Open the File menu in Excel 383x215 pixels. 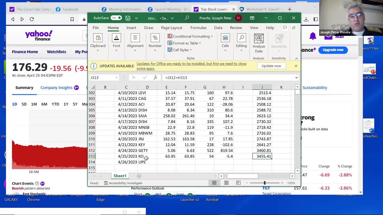[96, 28]
